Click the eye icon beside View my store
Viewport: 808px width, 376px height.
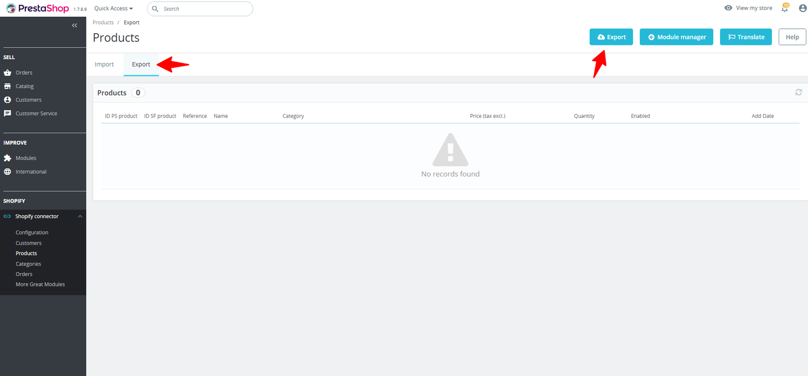728,8
